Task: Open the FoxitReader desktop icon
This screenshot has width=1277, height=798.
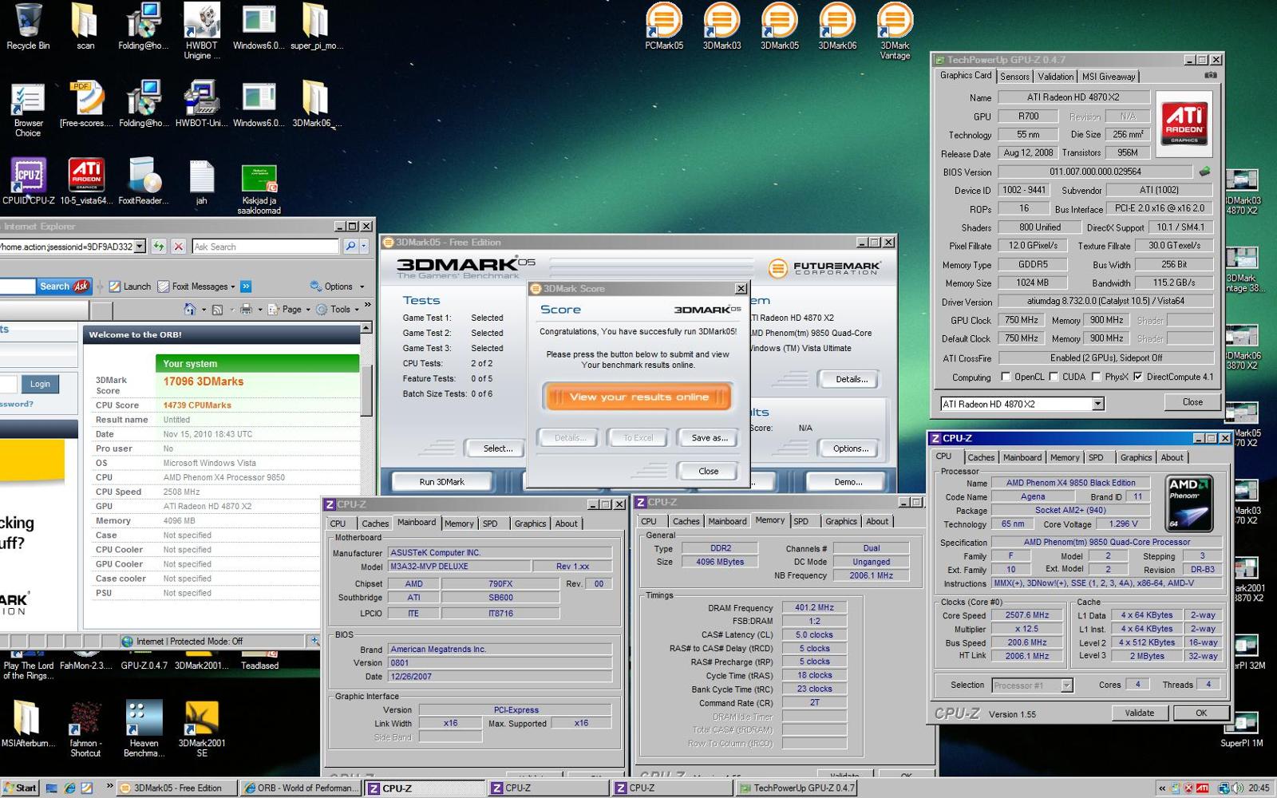Action: (144, 180)
